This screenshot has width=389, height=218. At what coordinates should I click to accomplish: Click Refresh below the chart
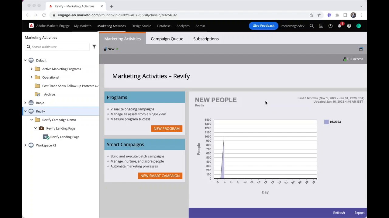click(x=339, y=213)
